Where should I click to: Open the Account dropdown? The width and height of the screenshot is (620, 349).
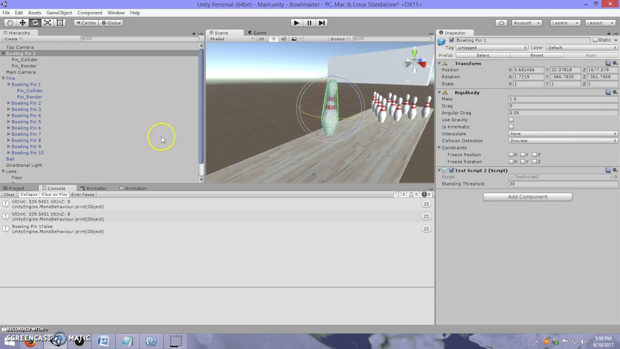527,23
